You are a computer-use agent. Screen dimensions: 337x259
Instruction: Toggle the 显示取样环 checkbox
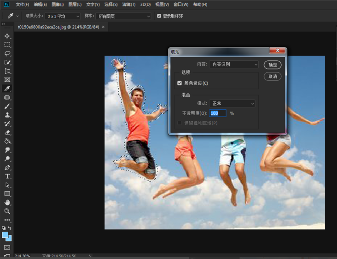coord(159,16)
